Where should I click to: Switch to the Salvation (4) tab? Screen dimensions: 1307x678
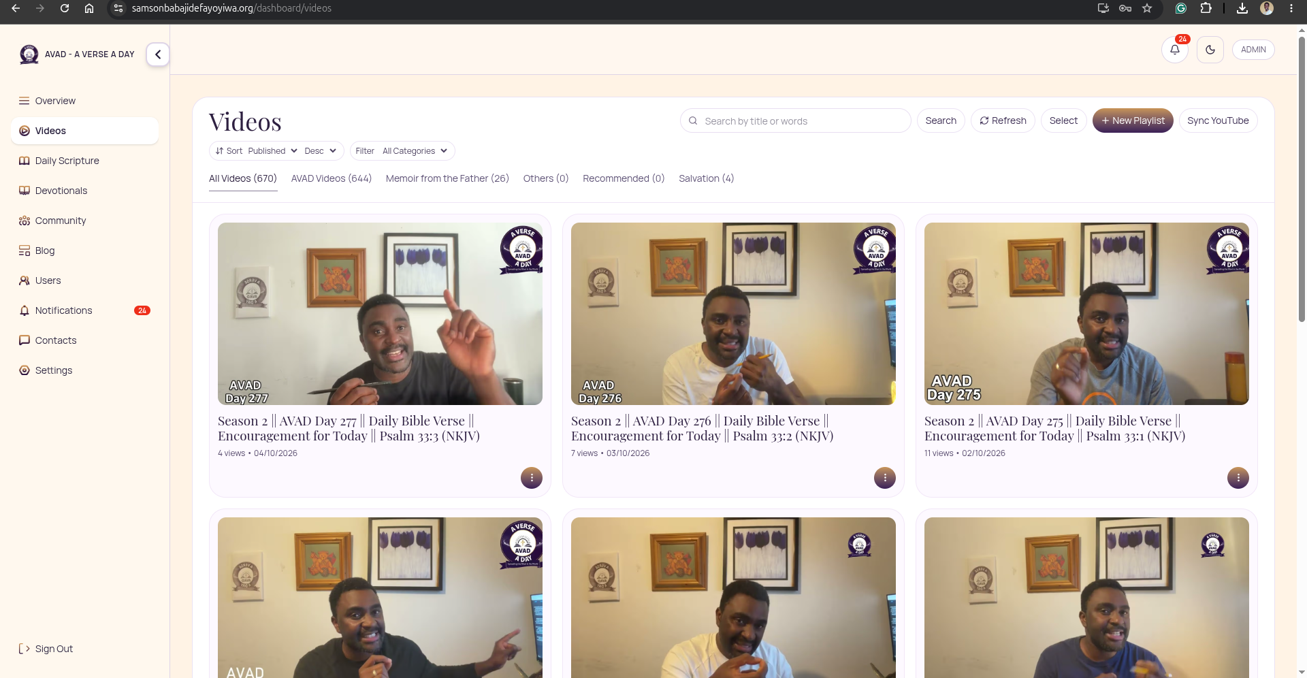[x=706, y=178]
